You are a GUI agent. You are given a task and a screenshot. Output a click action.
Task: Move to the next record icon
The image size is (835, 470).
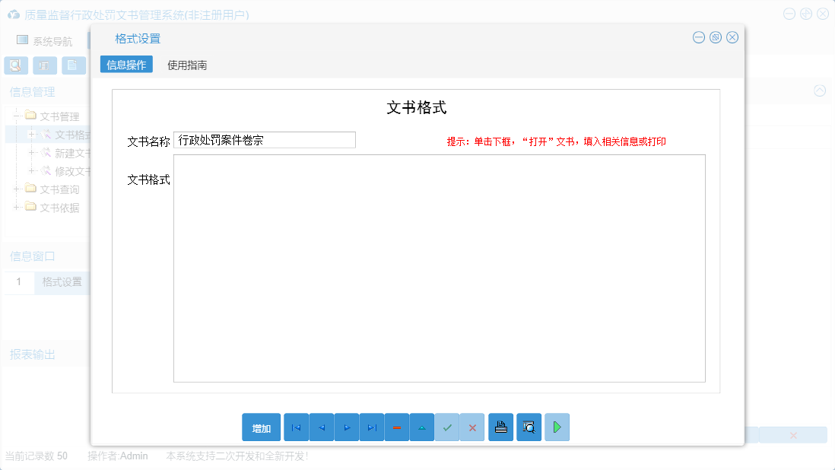[x=346, y=427]
